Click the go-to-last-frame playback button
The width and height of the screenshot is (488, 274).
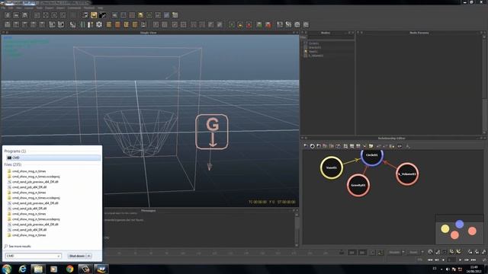(474, 260)
